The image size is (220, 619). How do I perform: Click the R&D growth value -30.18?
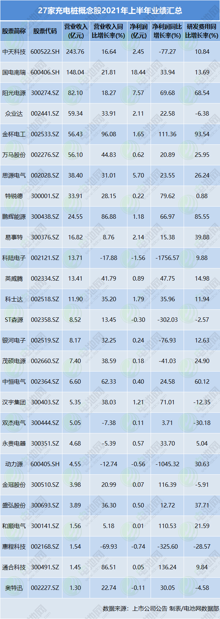click(202, 423)
